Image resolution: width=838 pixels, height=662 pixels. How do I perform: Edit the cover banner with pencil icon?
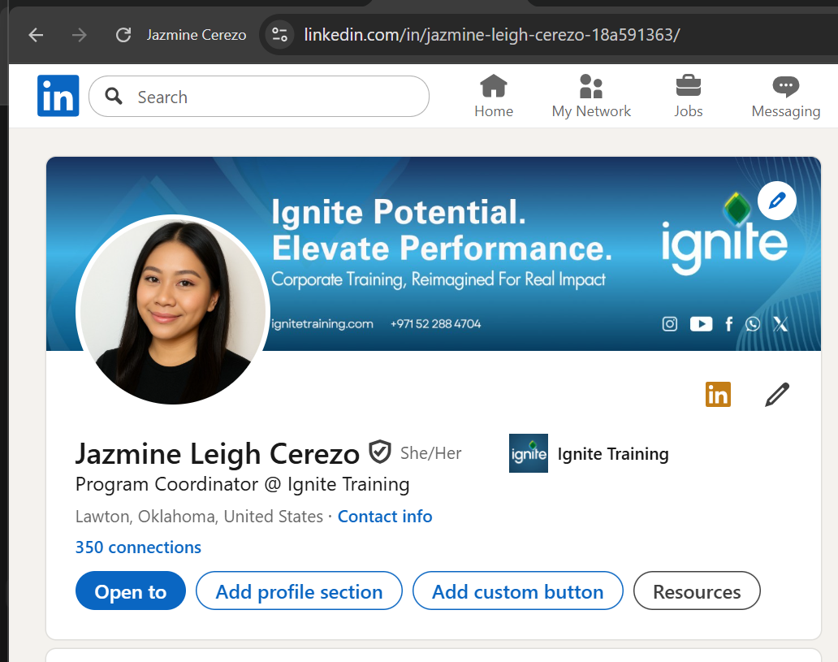[776, 201]
